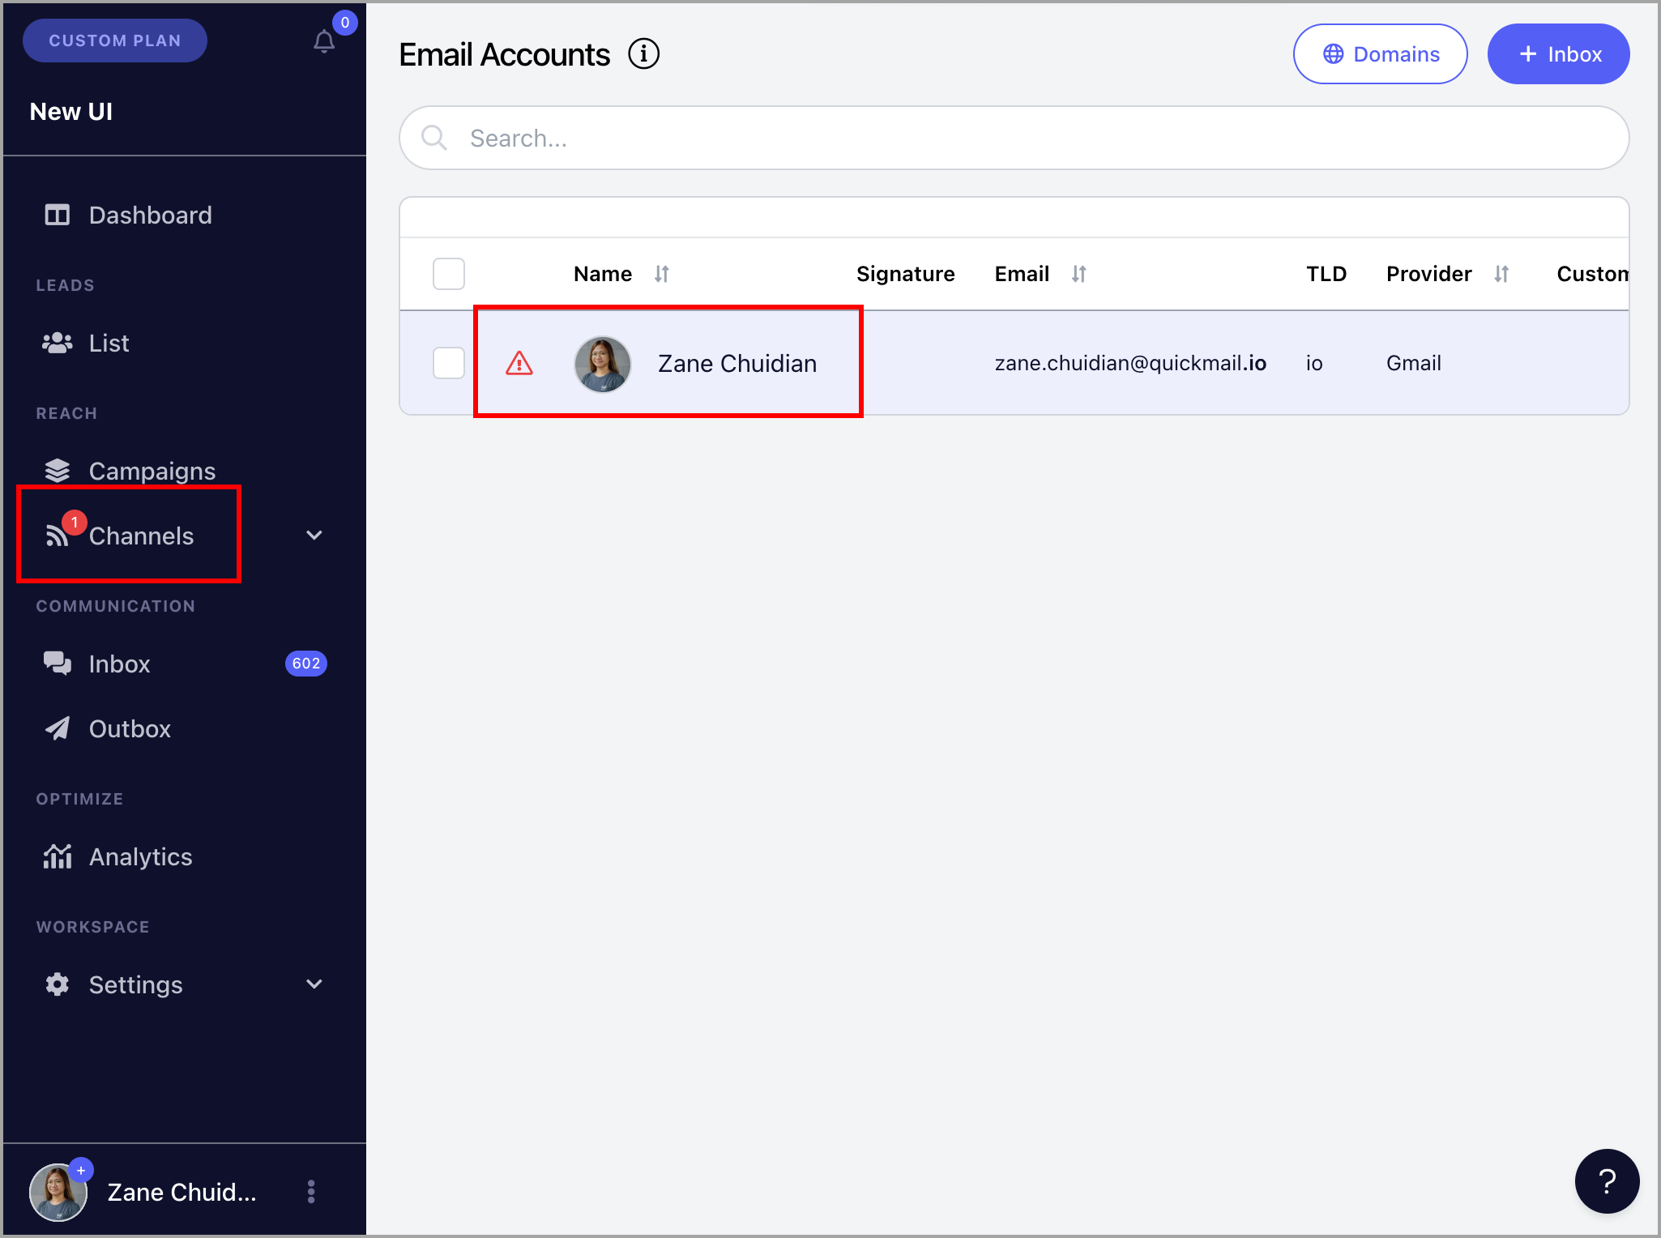The width and height of the screenshot is (1661, 1238).
Task: Expand the Channels chevron
Action: point(314,535)
